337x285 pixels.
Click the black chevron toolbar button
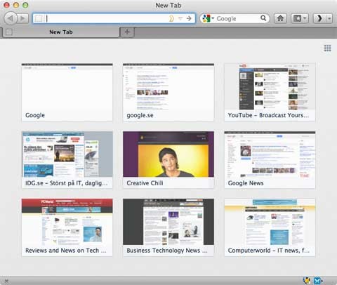pyautogui.click(x=319, y=18)
